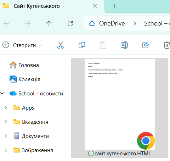170x161 pixels.
Task: Select Колекція in the navigation pane
Action: (x=29, y=79)
